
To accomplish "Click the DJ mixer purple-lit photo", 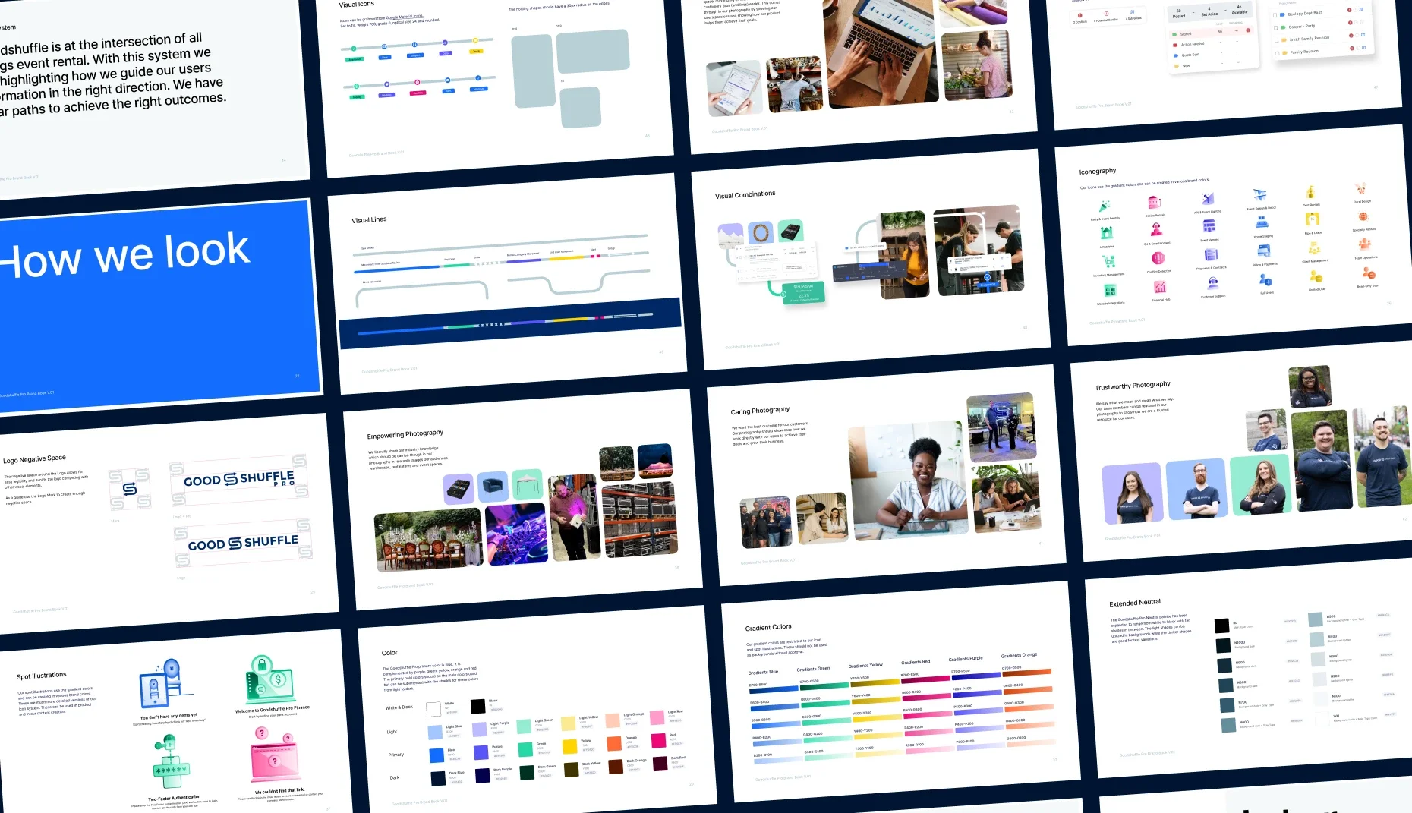I will click(x=516, y=534).
